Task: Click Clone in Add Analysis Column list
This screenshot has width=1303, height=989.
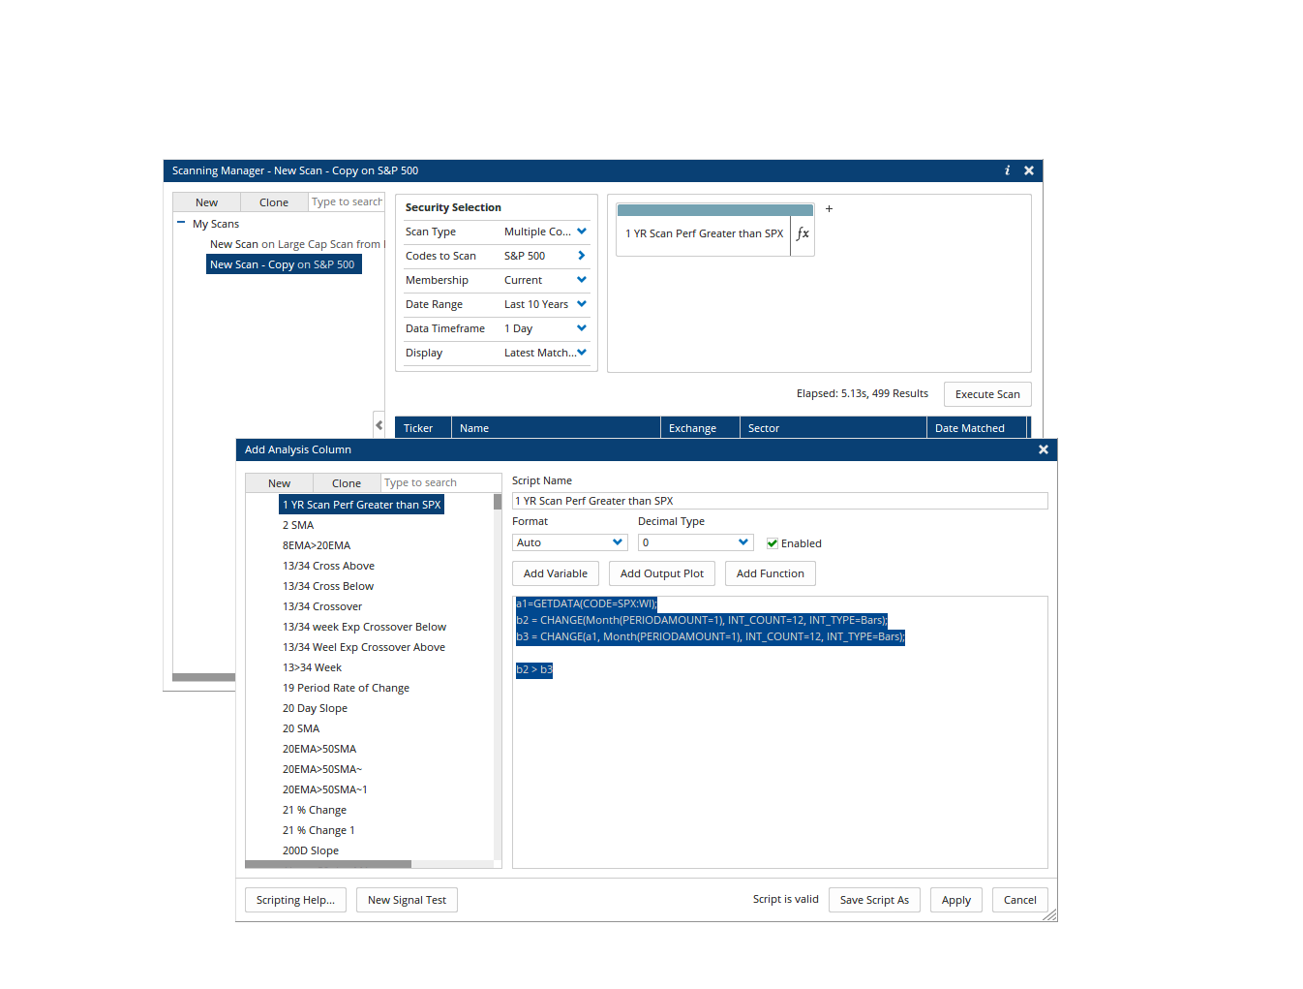Action: pos(347,483)
